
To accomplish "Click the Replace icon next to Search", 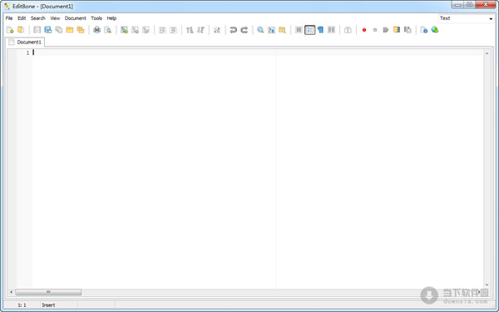I will pyautogui.click(x=271, y=30).
